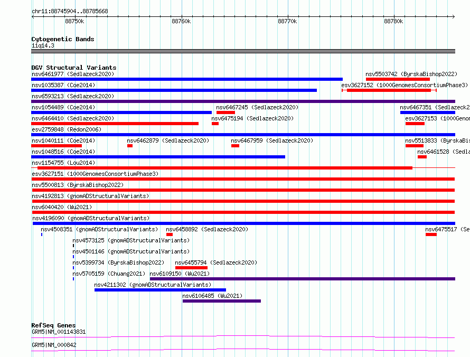The width and height of the screenshot is (470, 357).
Task: Click the red bar under nsv5503742
Action: 398,79
